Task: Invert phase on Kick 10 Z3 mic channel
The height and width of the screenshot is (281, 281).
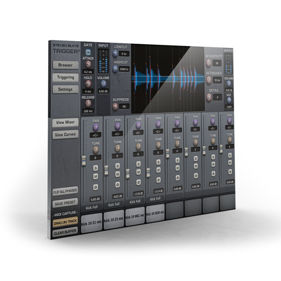Action: coord(117,184)
